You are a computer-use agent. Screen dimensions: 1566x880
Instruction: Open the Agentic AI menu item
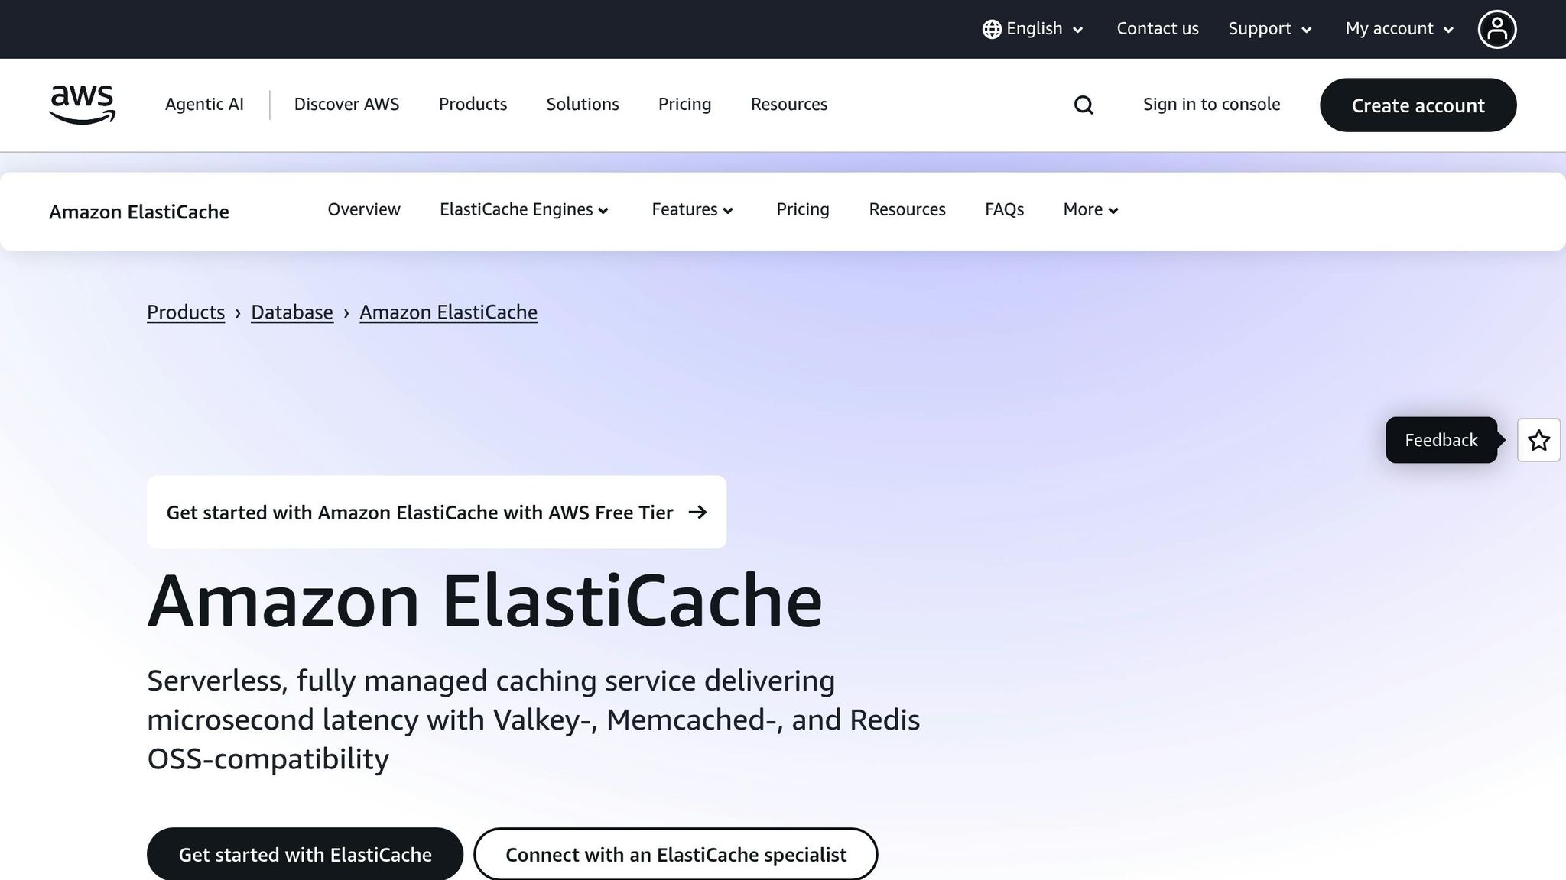point(204,104)
